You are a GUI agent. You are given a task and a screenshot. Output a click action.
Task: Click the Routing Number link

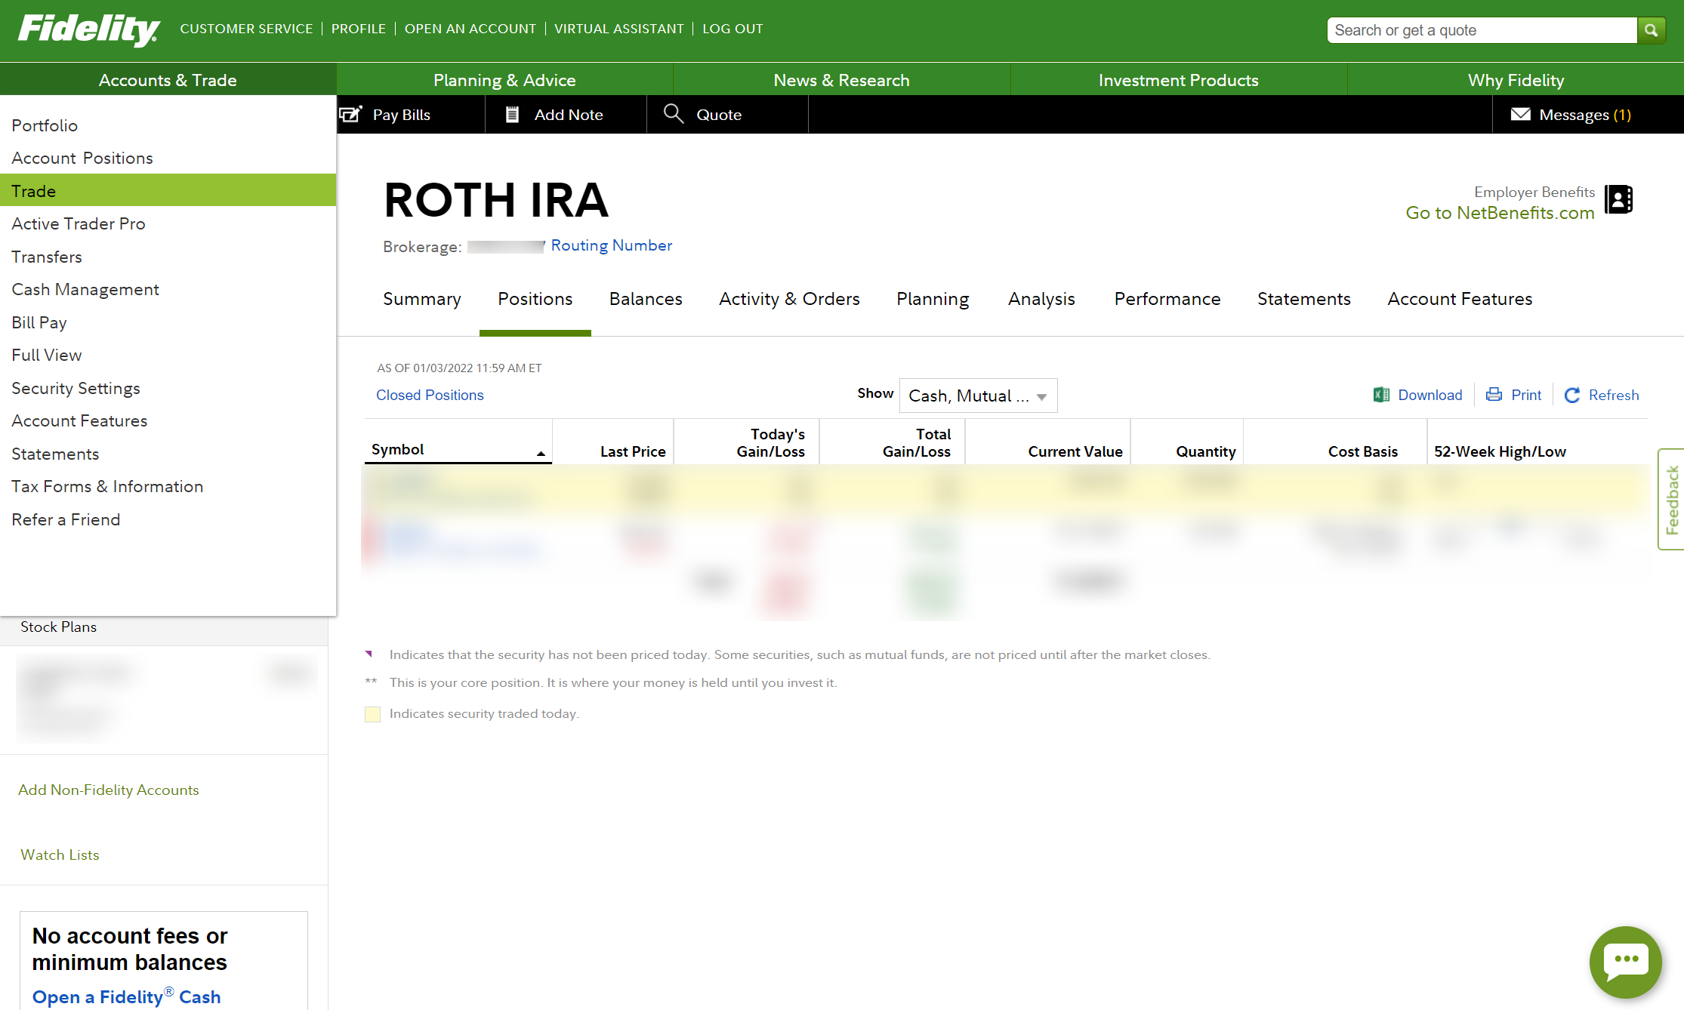pyautogui.click(x=611, y=245)
